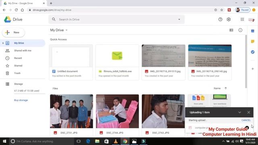Click the red extension icon in Chrome
The width and height of the screenshot is (258, 145).
(229, 10)
